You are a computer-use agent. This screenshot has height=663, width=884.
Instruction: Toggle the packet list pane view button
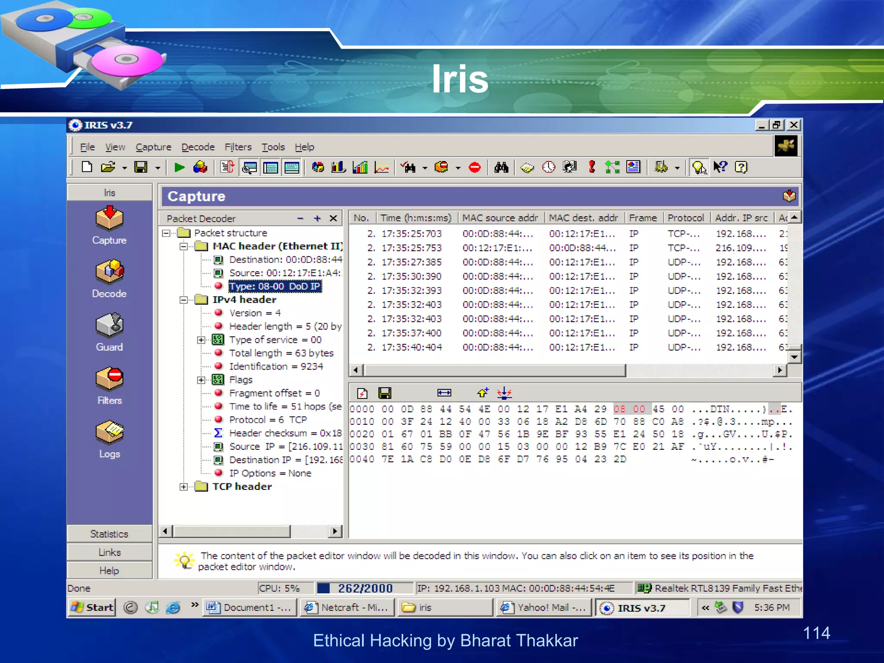click(x=271, y=167)
